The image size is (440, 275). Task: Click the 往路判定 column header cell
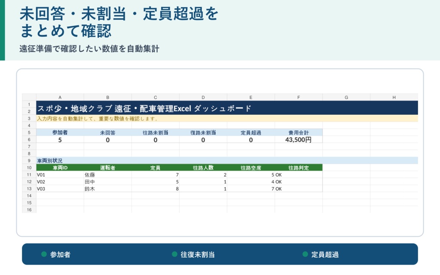299,168
